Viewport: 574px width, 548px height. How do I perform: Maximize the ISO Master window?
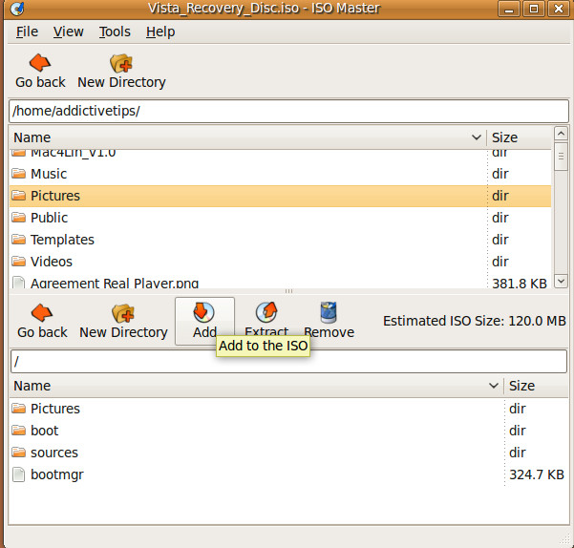[x=534, y=9]
